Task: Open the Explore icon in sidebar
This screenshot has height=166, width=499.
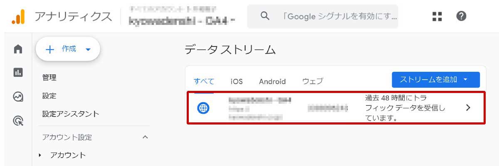Action: point(18,97)
